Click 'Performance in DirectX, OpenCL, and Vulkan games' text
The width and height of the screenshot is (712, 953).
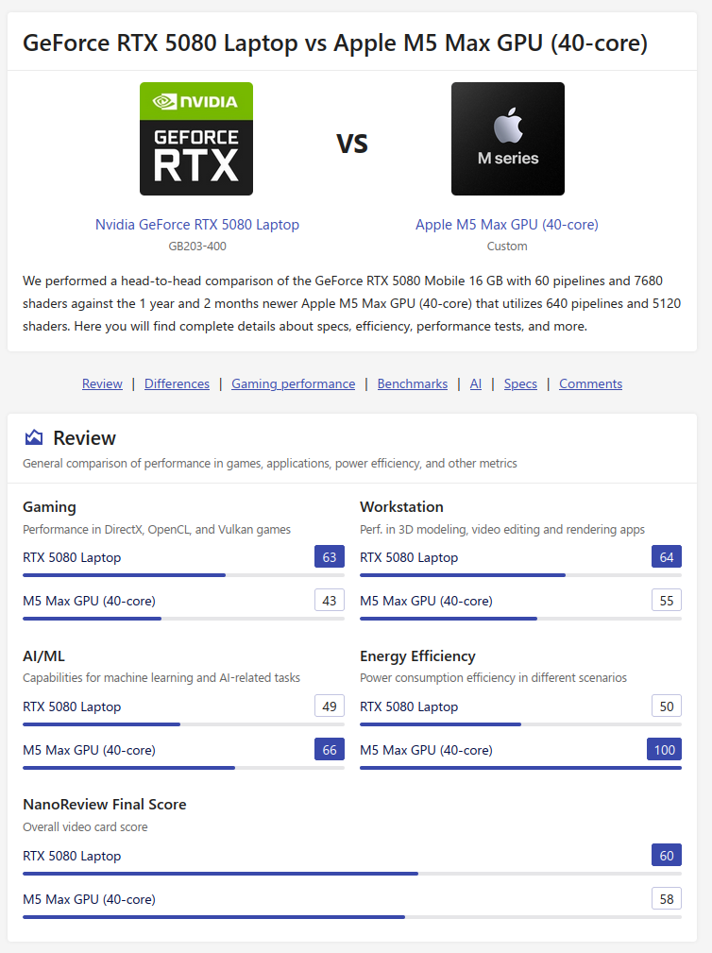tap(157, 529)
